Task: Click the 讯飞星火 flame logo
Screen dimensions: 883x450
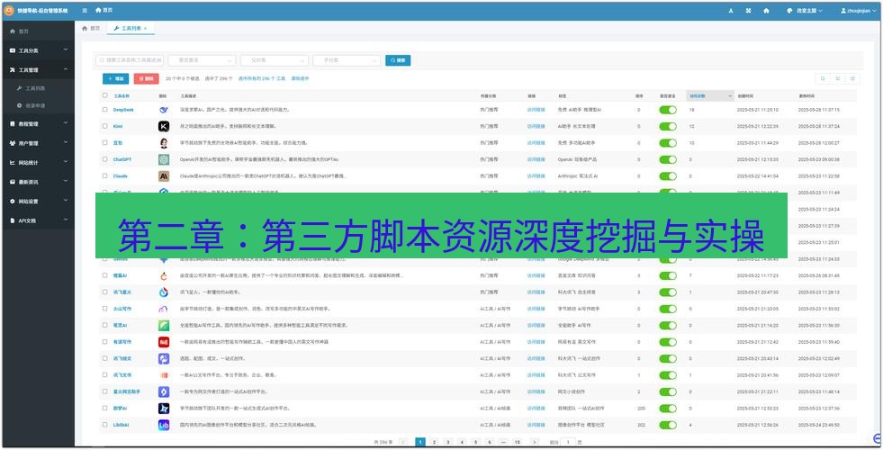Action: 163,292
